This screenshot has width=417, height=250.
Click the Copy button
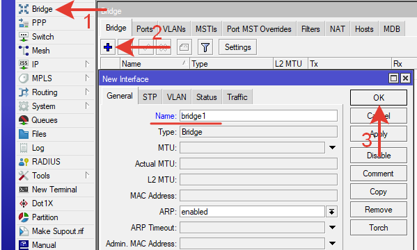pyautogui.click(x=379, y=192)
